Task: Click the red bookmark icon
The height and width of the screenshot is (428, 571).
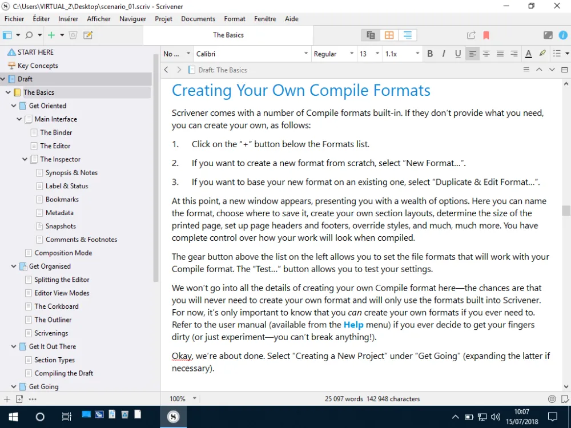Action: tap(486, 35)
